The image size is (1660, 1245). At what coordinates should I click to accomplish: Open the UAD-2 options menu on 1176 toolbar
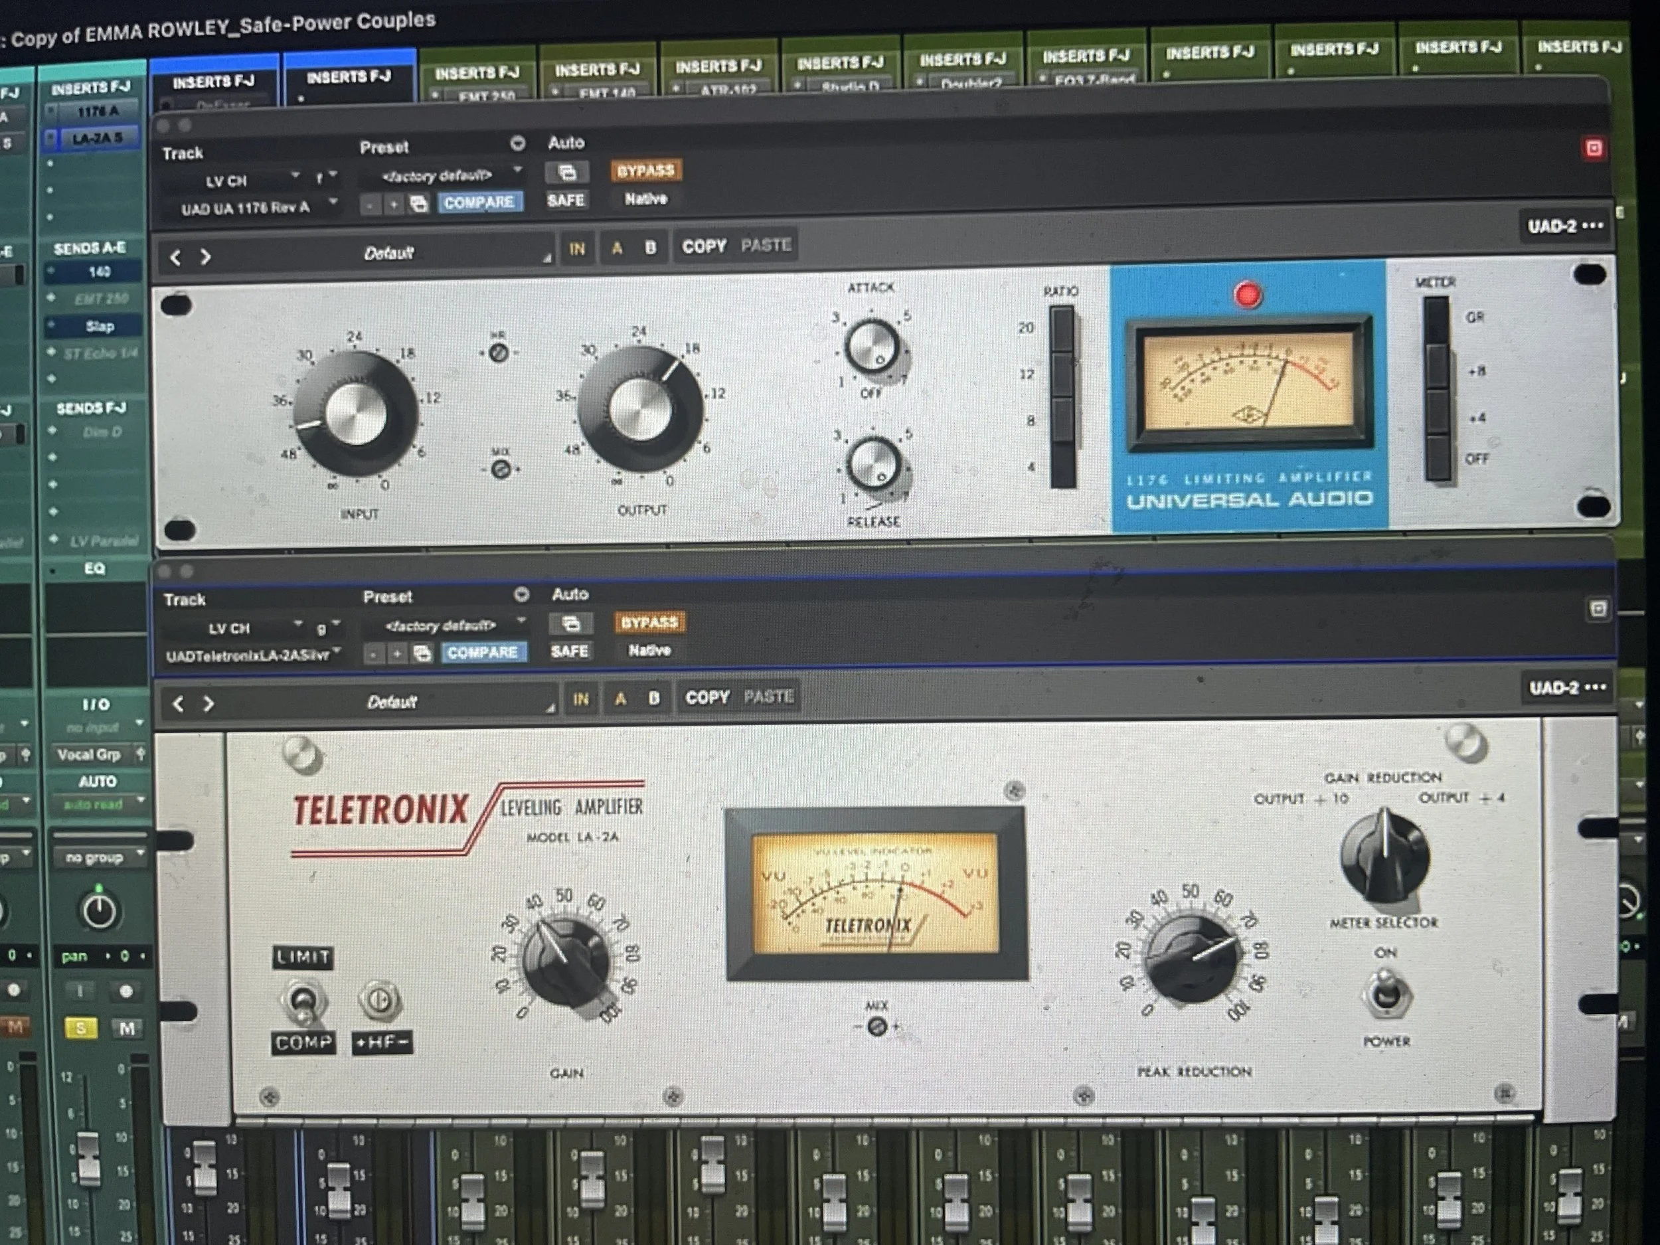(1566, 226)
